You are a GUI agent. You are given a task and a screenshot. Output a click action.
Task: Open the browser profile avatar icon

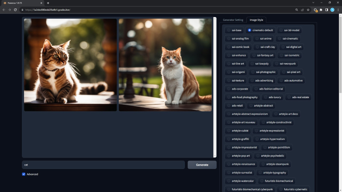coord(332,10)
